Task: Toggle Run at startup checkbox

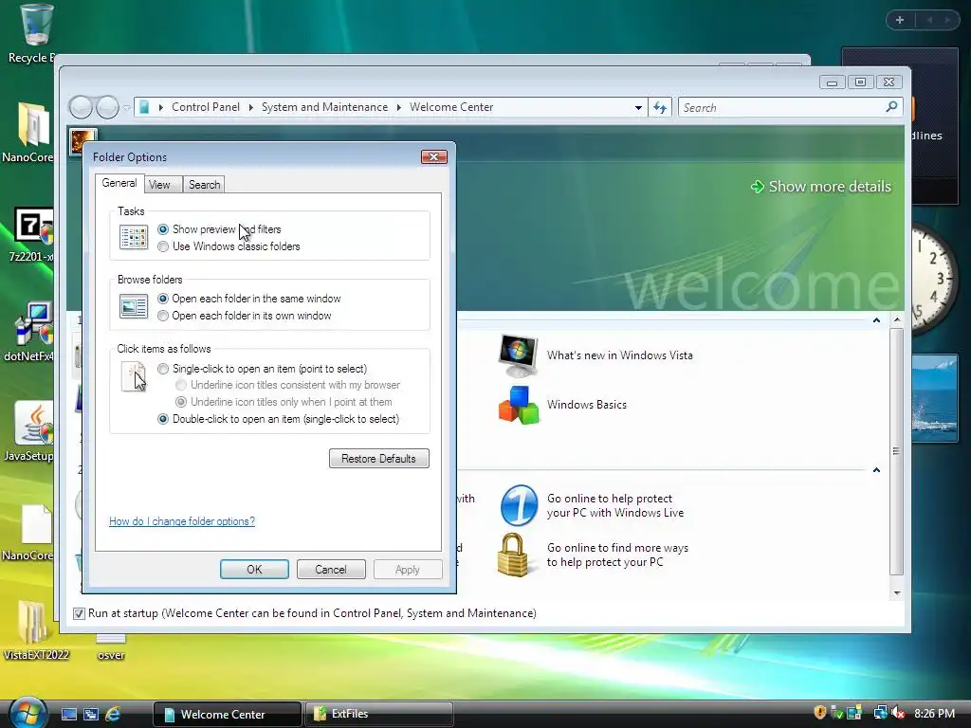Action: pos(79,613)
